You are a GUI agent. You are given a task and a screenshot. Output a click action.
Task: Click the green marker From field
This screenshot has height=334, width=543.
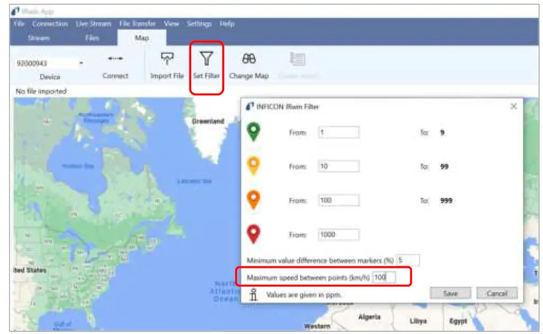pos(339,132)
